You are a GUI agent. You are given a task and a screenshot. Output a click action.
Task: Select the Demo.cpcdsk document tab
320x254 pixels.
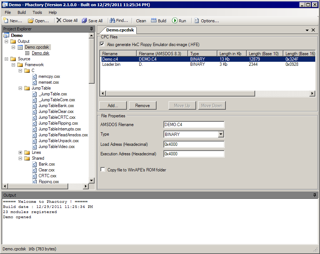[x=120, y=30]
